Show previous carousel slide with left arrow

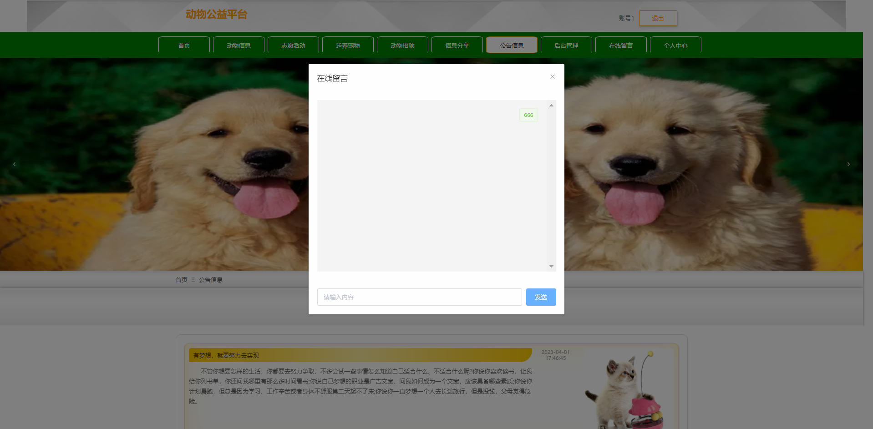coord(14,164)
